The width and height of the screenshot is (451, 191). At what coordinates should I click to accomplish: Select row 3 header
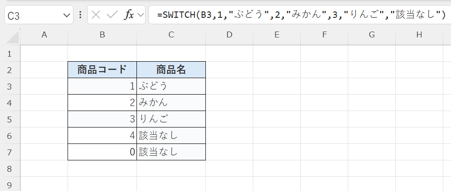click(x=10, y=86)
